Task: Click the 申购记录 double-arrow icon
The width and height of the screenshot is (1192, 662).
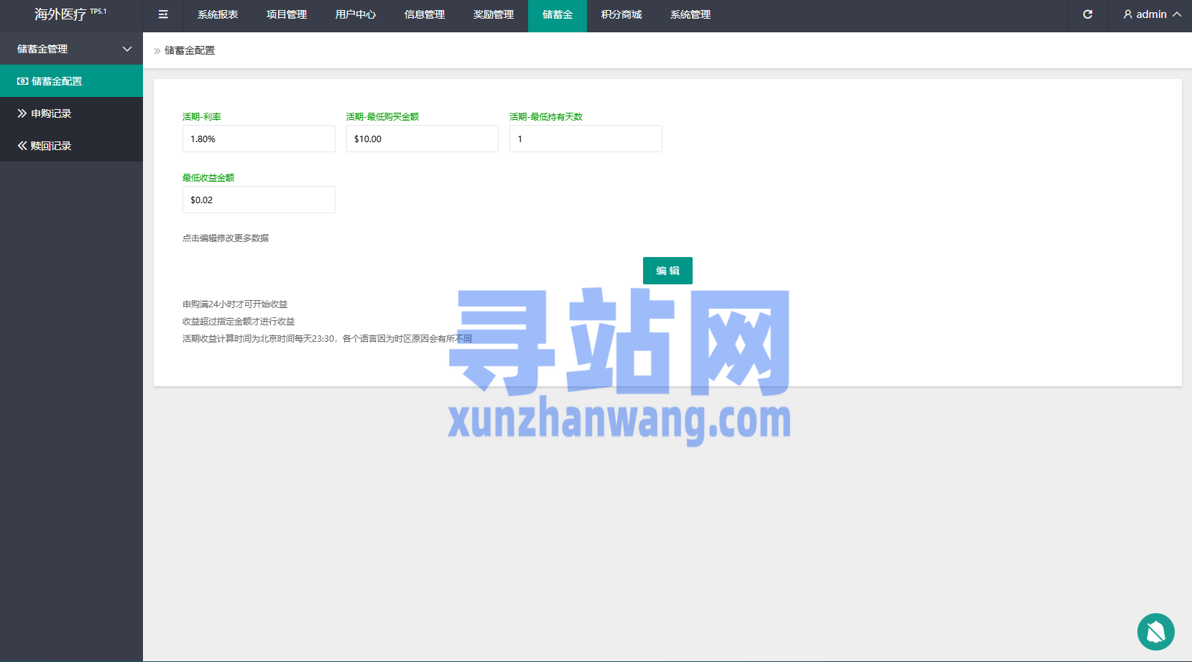Action: [x=22, y=113]
